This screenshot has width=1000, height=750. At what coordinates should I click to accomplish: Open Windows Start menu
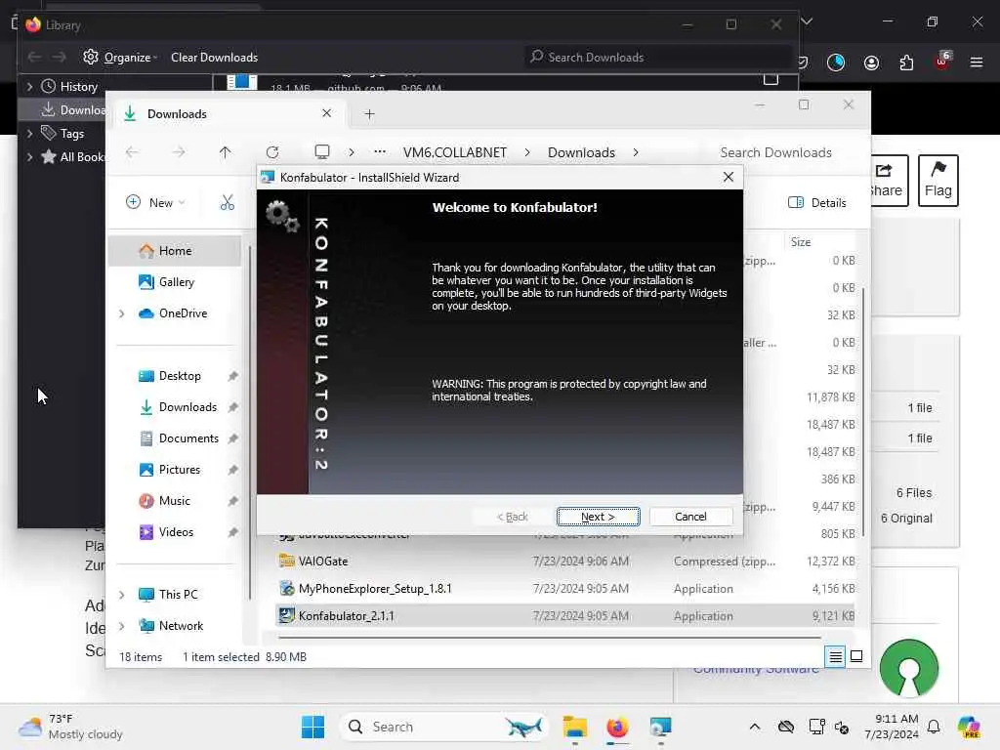(x=312, y=727)
